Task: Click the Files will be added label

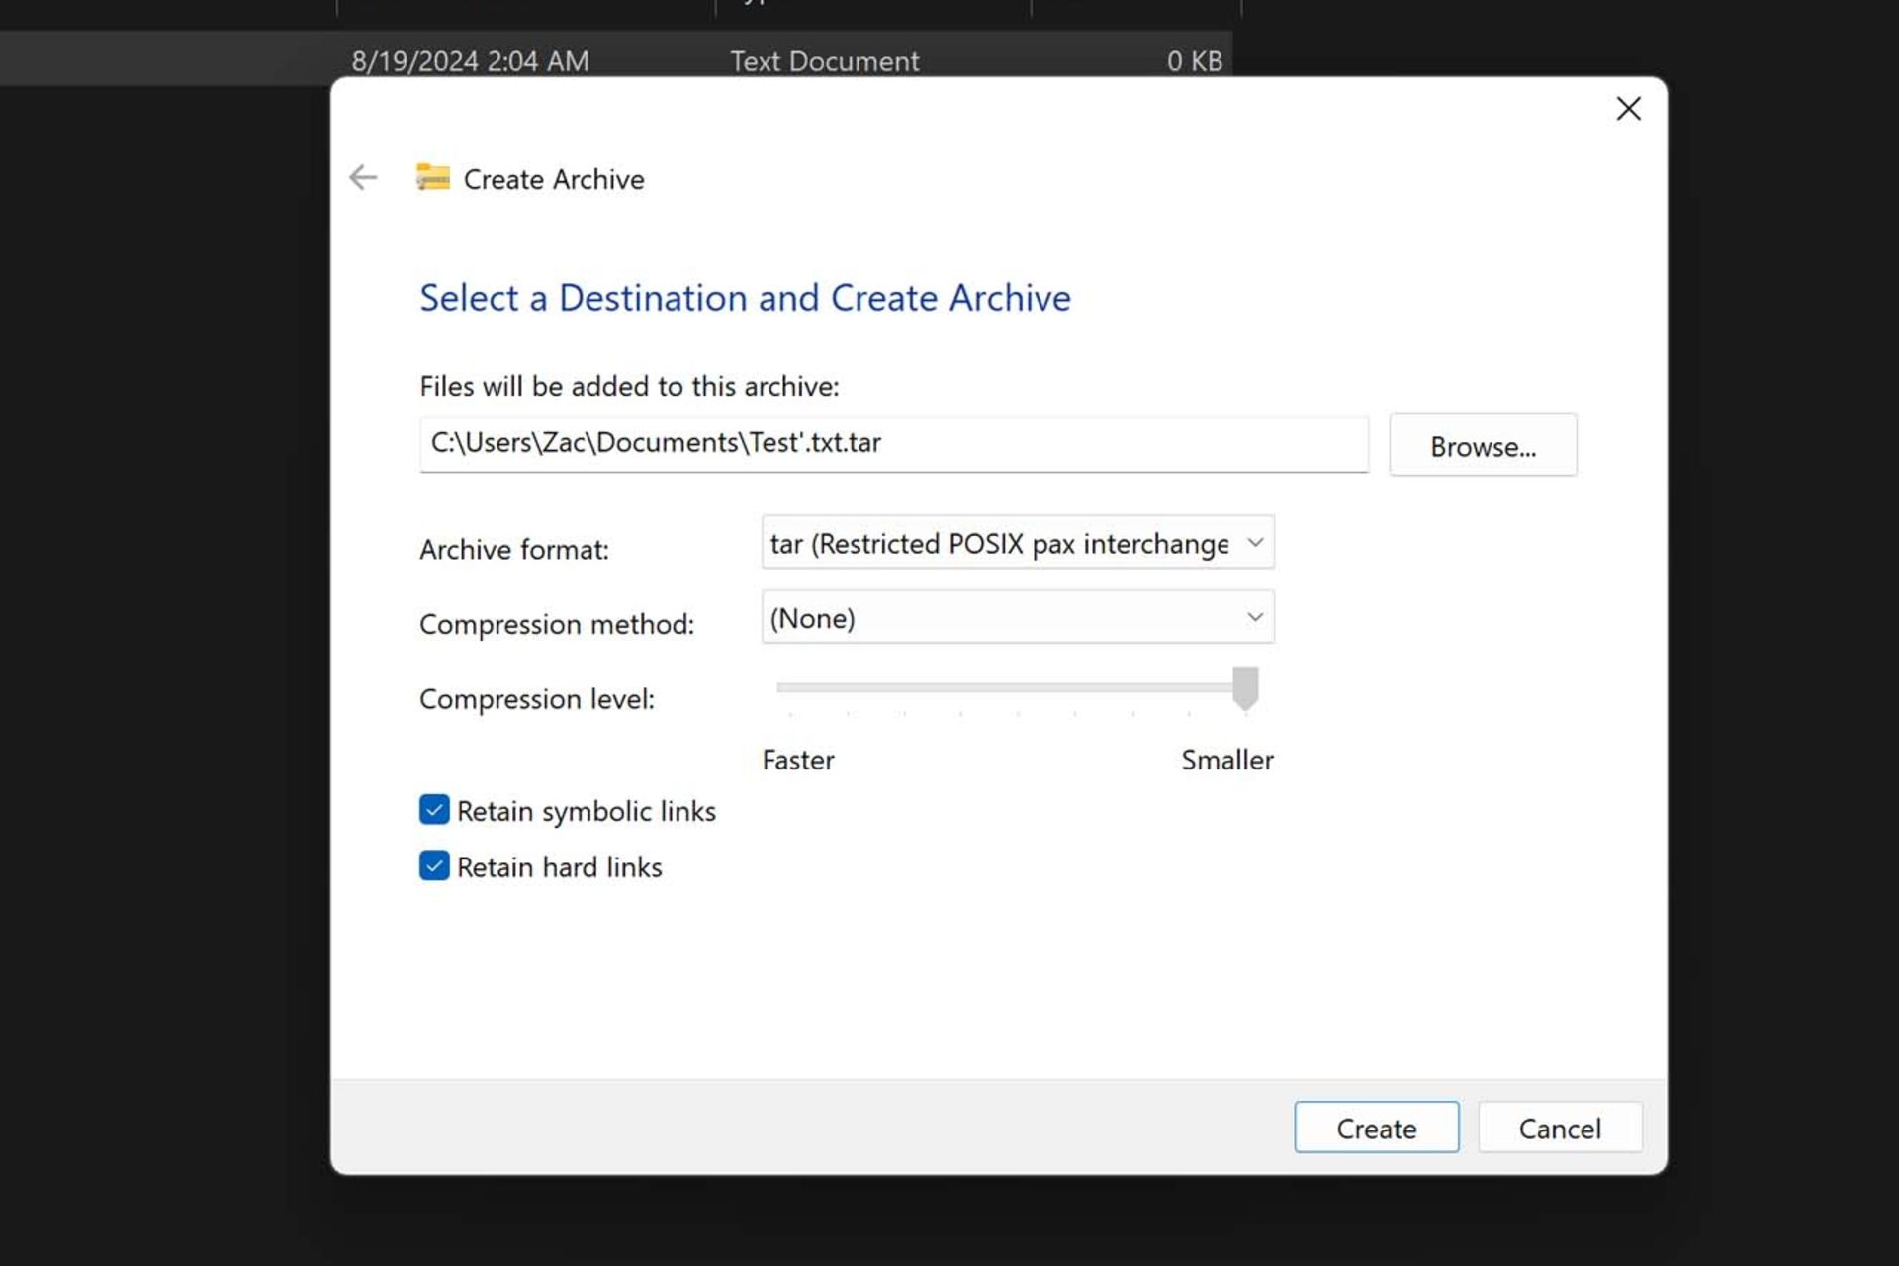Action: [x=629, y=386]
